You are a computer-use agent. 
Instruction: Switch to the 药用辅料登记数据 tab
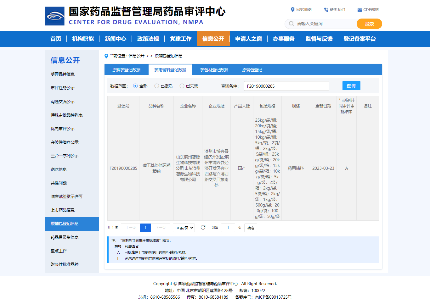point(170,70)
